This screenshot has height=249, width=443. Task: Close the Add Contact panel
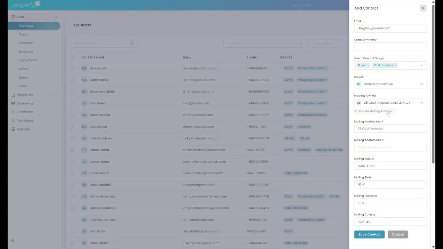tap(423, 8)
